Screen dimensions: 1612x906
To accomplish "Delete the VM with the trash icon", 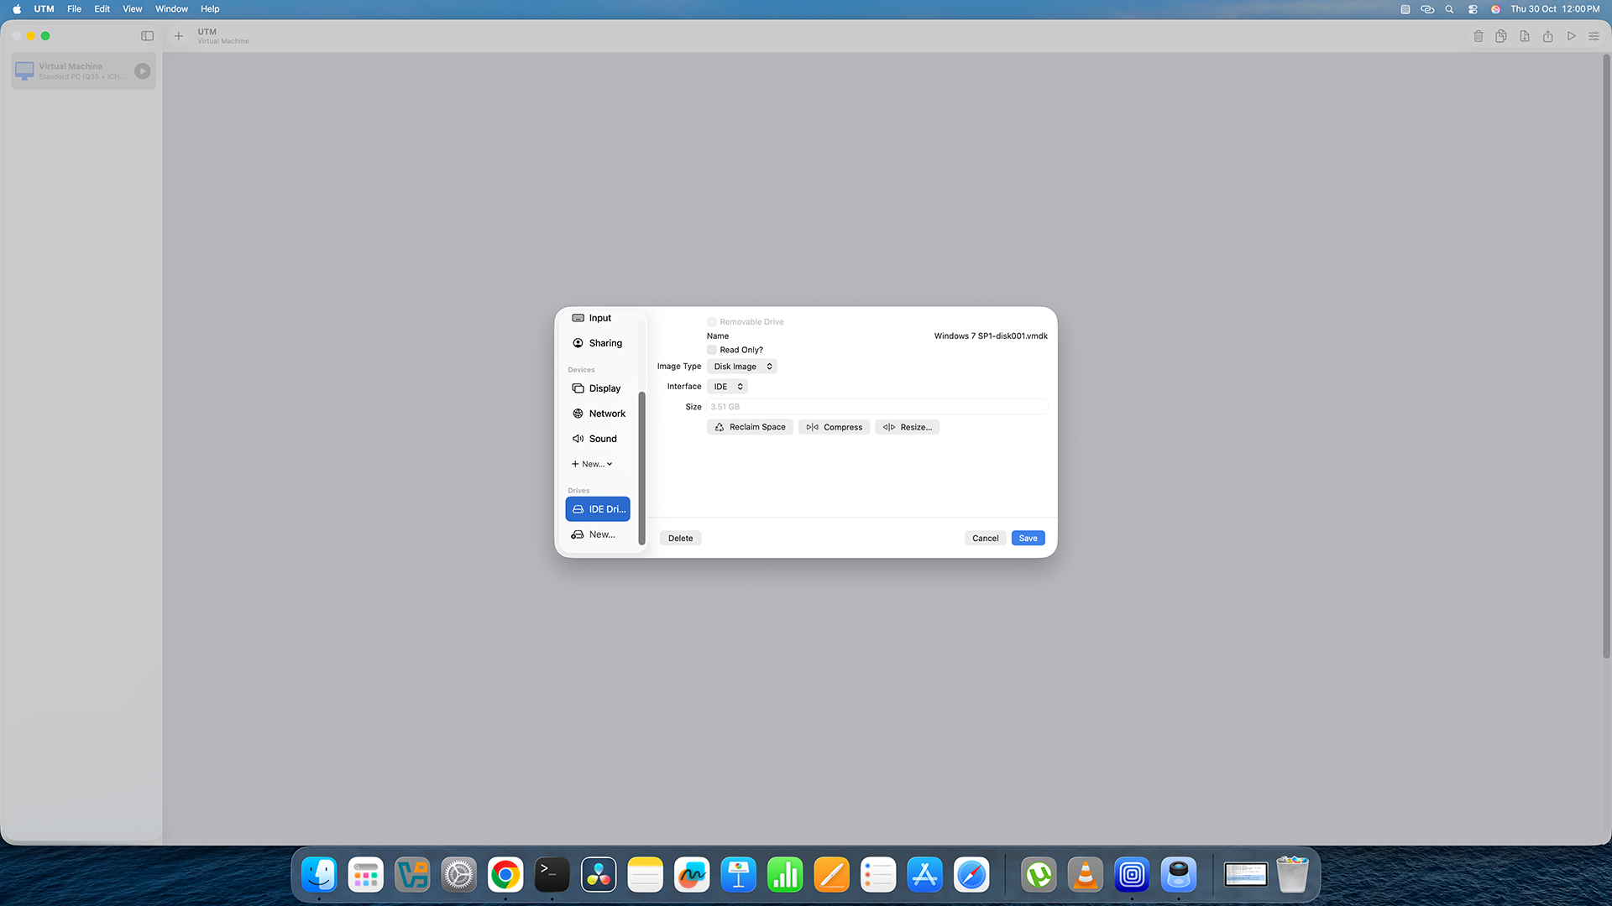I will pyautogui.click(x=1479, y=36).
